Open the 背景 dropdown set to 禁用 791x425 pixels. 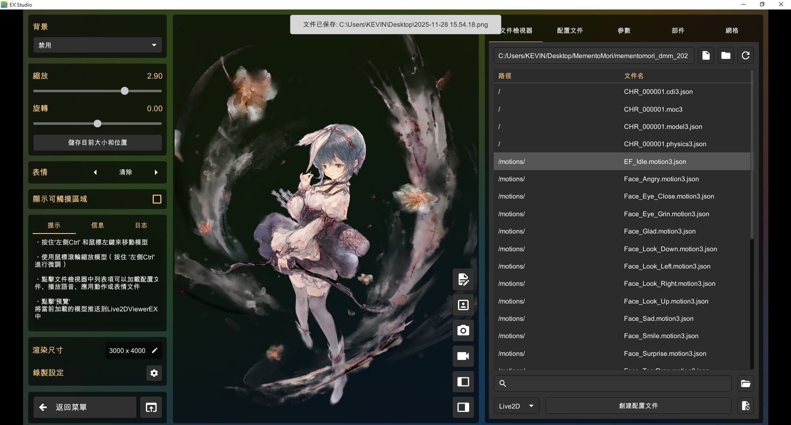click(97, 45)
